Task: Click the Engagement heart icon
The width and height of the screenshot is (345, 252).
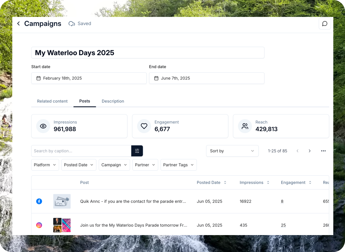Action: coord(144,126)
